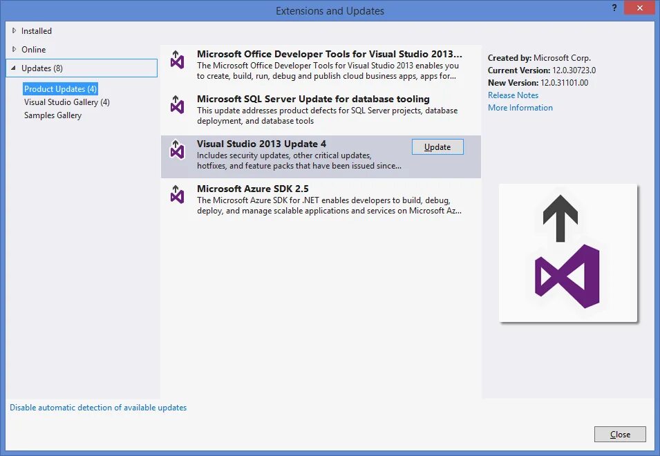Click the Visual Studio 2013 Update 4 icon

click(177, 150)
